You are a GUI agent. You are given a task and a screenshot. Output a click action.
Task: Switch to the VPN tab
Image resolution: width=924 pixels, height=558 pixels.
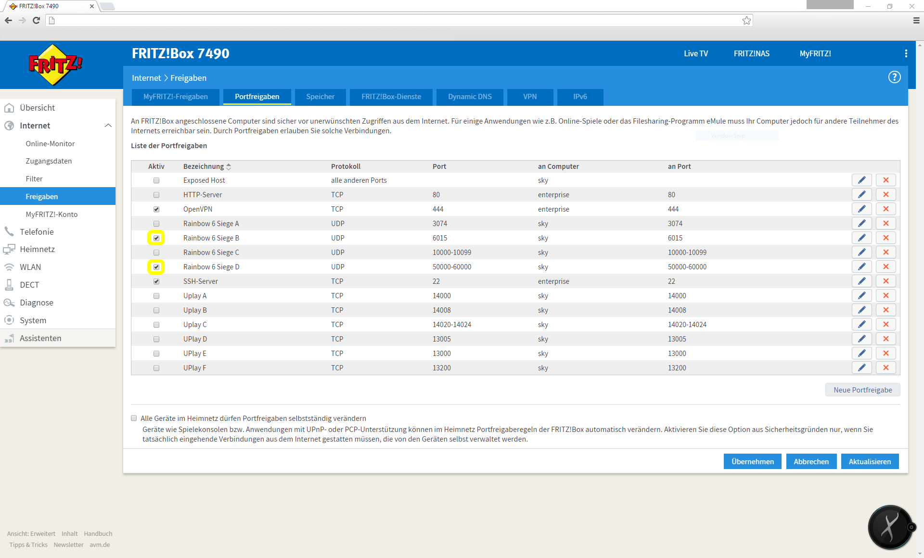(530, 97)
